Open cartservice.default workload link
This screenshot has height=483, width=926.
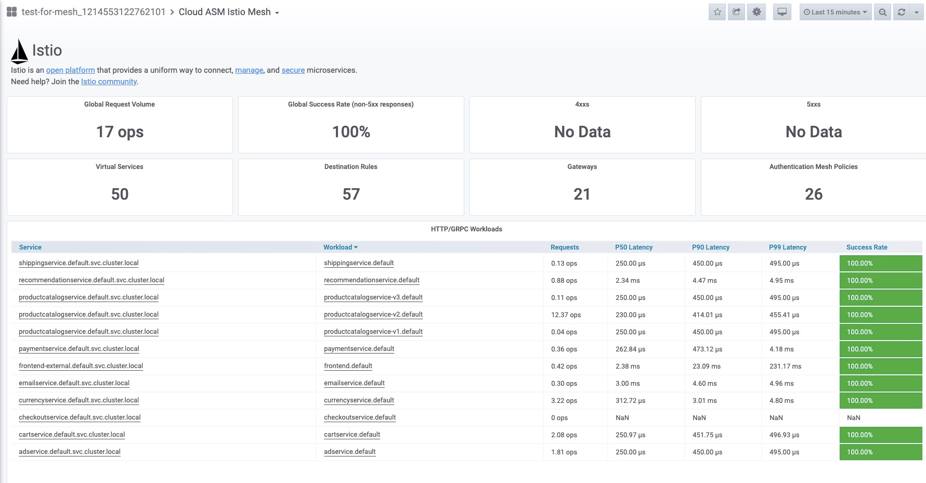pos(352,435)
